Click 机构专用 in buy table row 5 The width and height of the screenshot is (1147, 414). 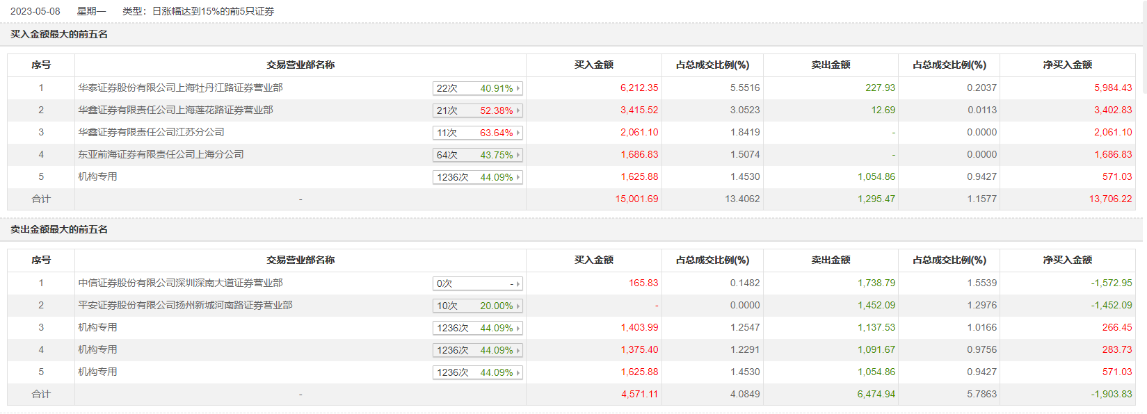coord(97,176)
